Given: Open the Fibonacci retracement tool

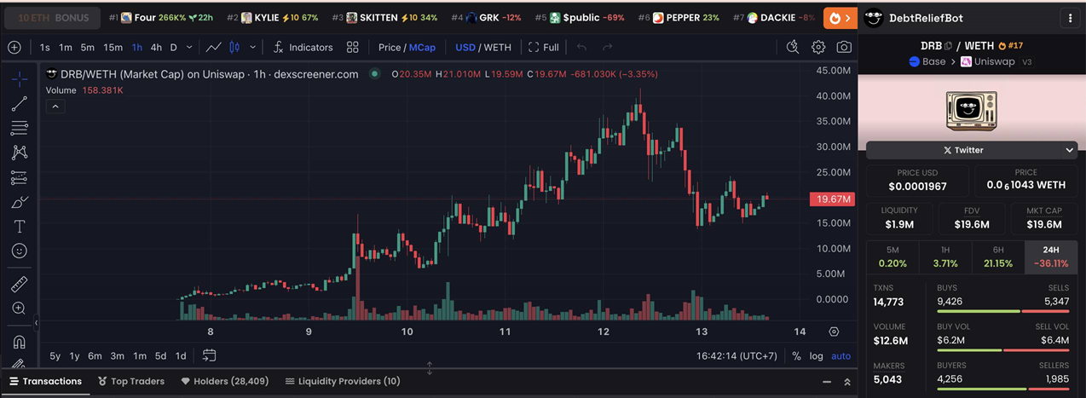Looking at the screenshot, I should tap(19, 129).
